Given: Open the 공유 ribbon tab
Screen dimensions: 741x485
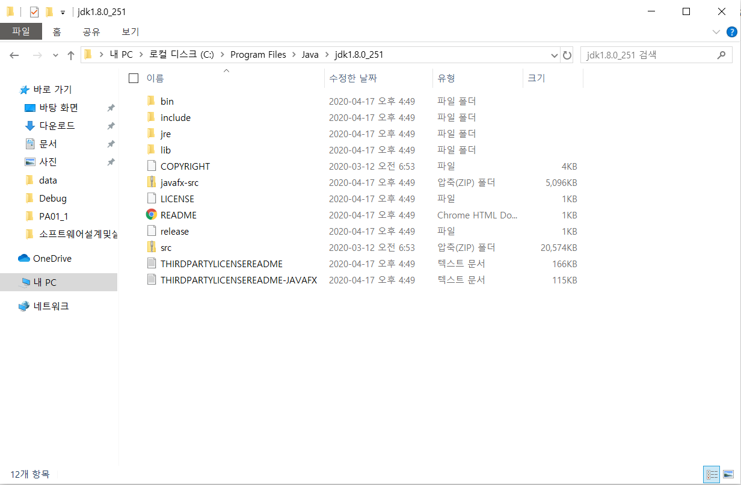Looking at the screenshot, I should pos(91,32).
